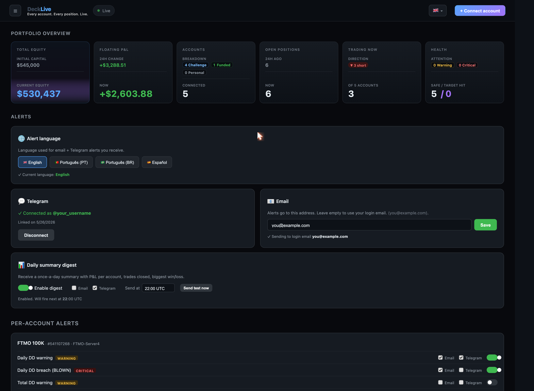Viewport: 534px width, 391px height.
Task: Enable the Total DD warning alert switch
Action: [492, 382]
